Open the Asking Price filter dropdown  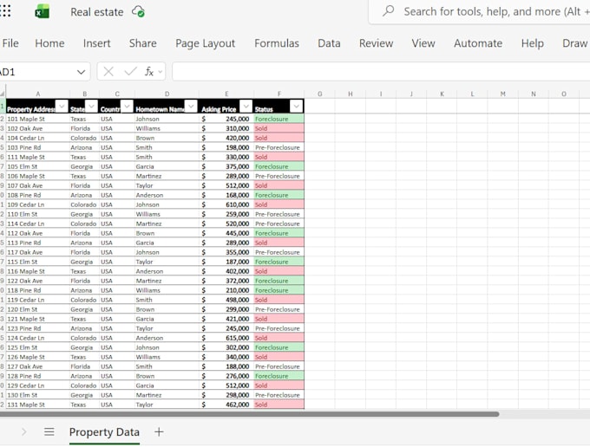(246, 106)
